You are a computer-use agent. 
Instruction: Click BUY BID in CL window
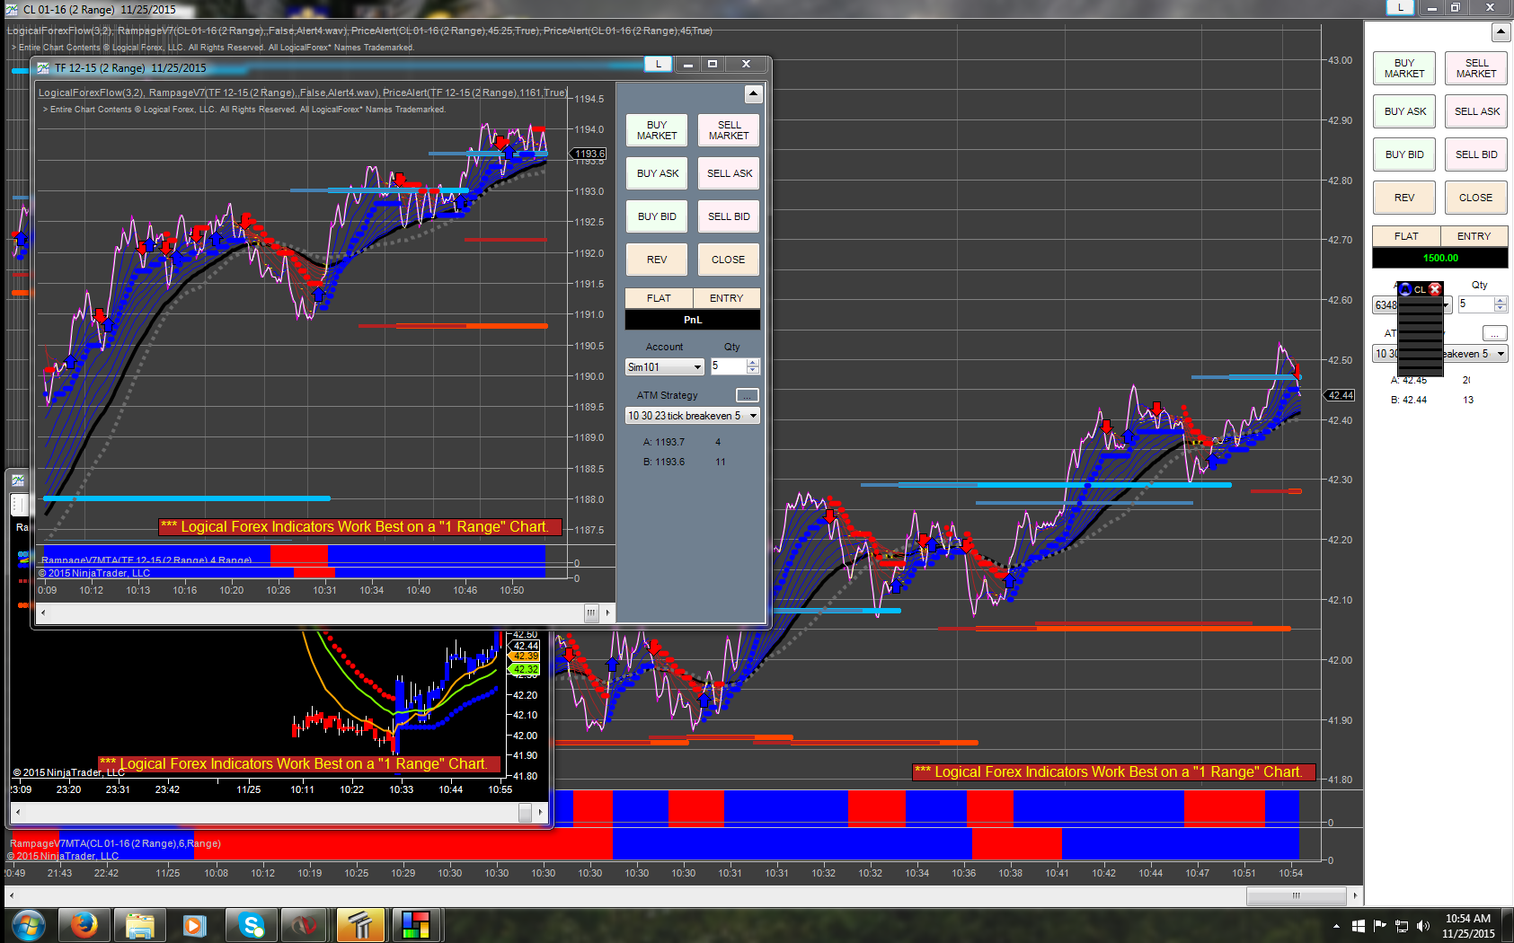tap(1404, 154)
